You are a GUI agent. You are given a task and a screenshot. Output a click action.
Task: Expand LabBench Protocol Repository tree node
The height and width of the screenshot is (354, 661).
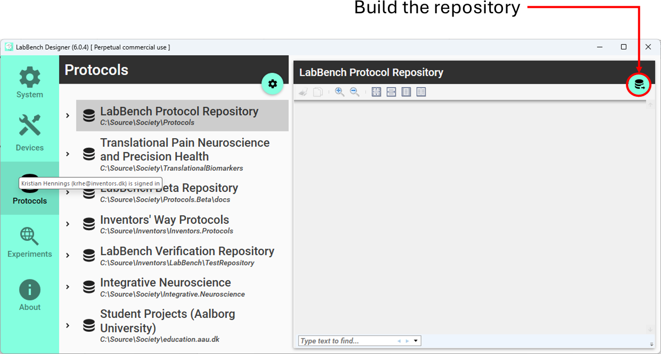coord(68,115)
